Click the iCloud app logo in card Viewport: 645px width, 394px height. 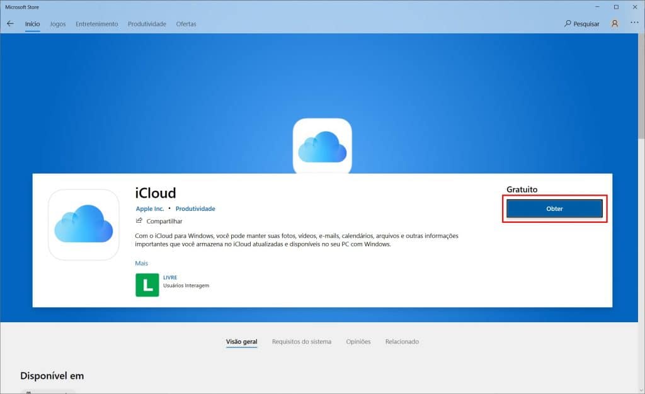[84, 224]
